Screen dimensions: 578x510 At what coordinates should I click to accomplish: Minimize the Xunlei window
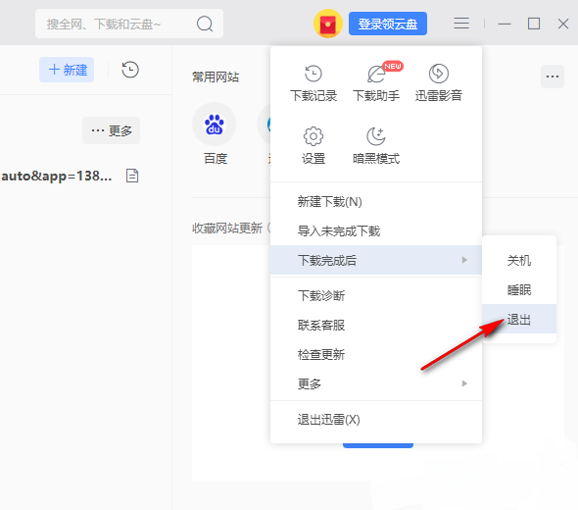(505, 24)
